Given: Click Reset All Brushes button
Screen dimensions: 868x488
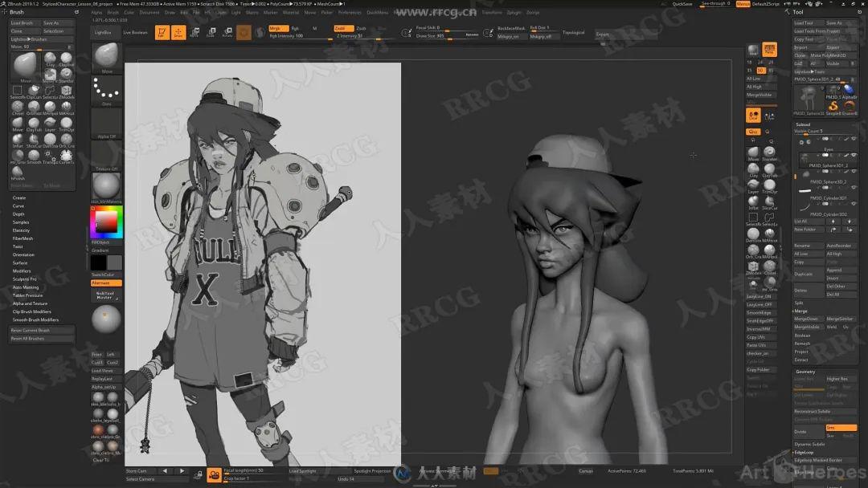Looking at the screenshot, I should click(x=42, y=338).
